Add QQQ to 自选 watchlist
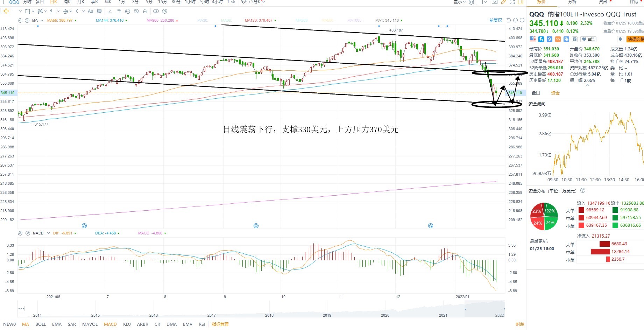The height and width of the screenshot is (330, 644). (588, 39)
